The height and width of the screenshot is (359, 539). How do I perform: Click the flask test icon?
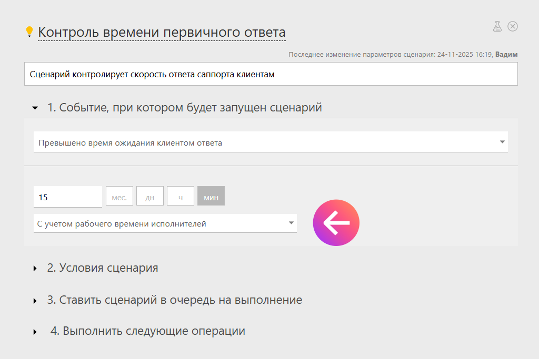497,26
